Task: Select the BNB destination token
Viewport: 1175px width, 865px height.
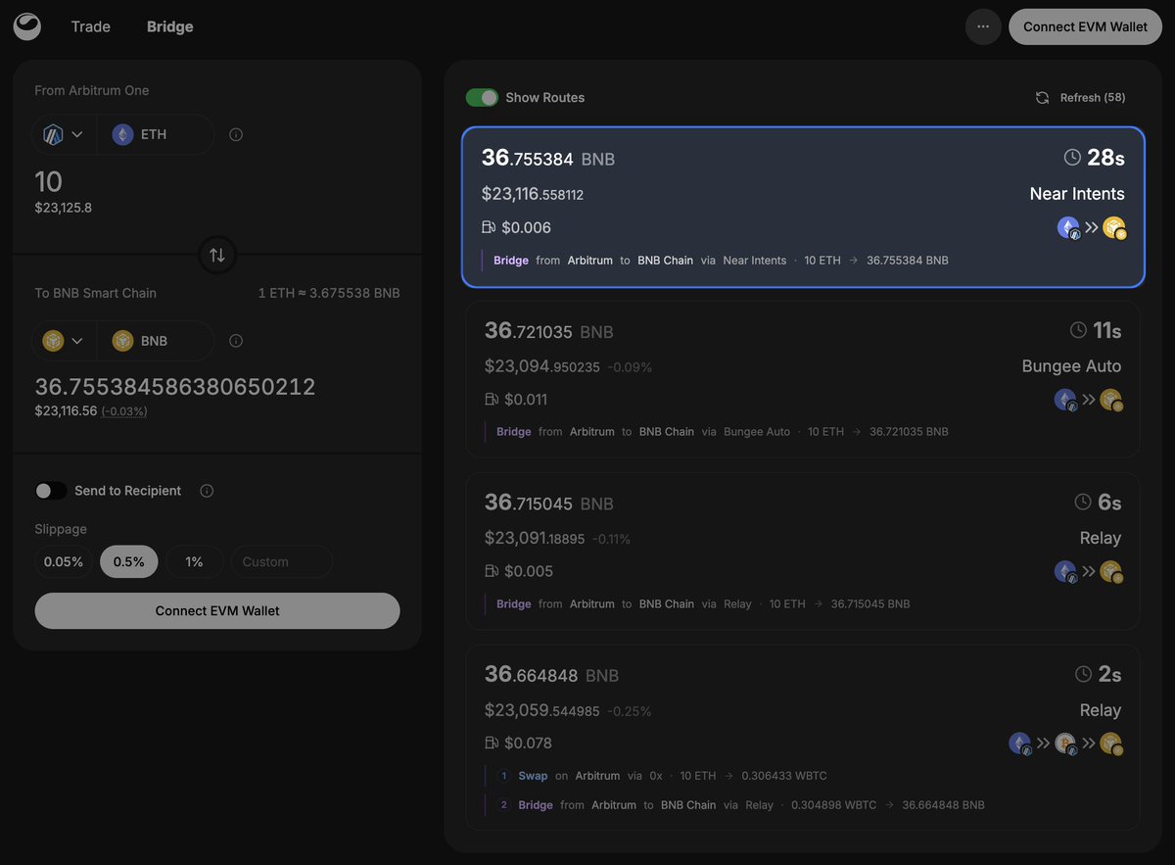Action: tap(155, 341)
